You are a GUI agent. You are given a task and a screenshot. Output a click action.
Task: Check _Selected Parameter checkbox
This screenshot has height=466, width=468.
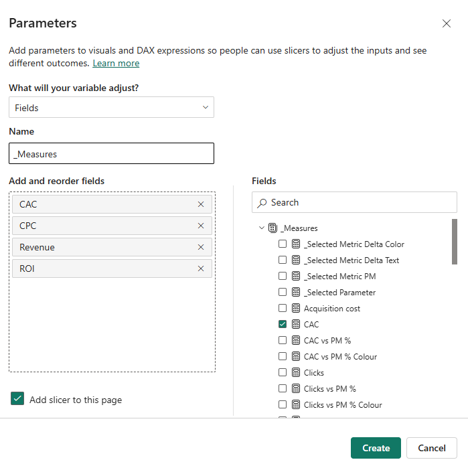tap(283, 293)
